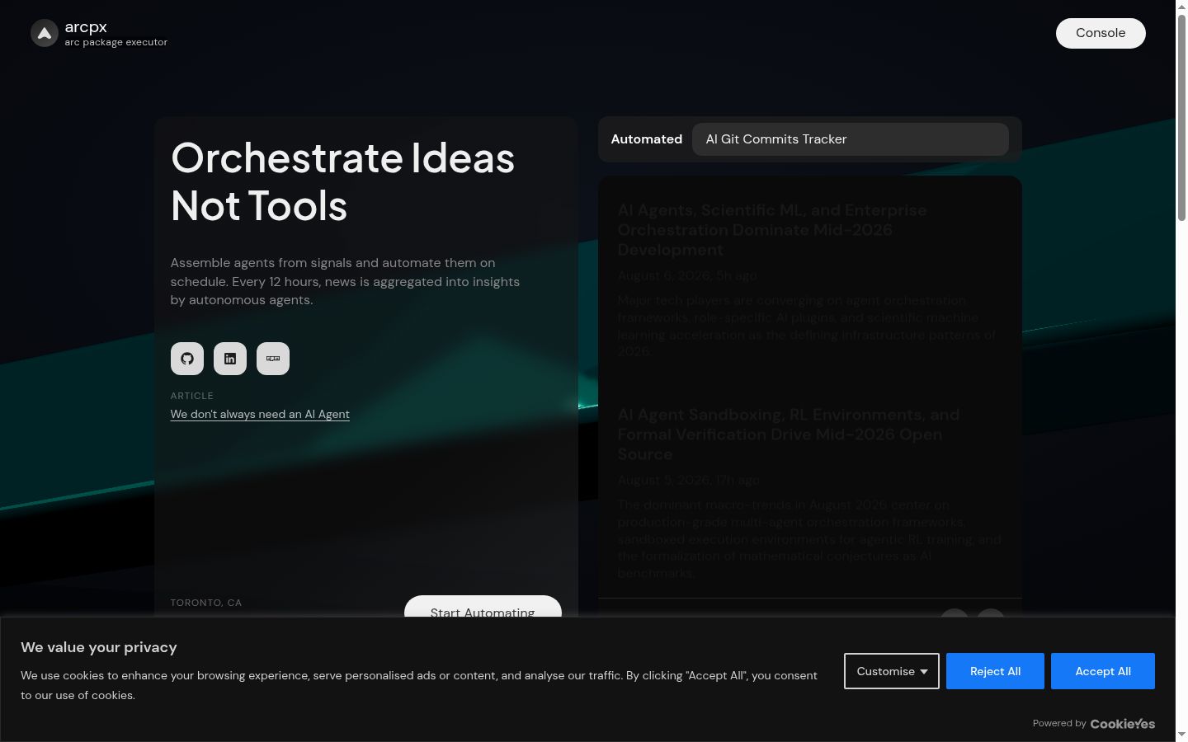Click the "ARTICLE" section label
Viewport: 1188px width, 742px height.
click(192, 396)
